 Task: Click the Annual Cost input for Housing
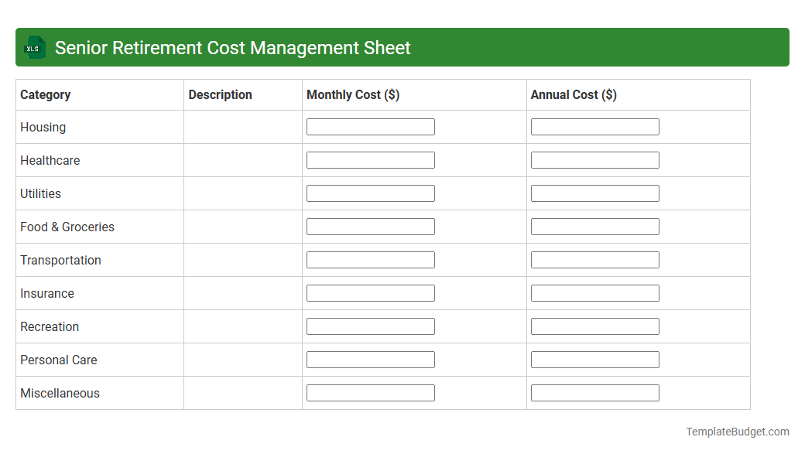point(594,126)
